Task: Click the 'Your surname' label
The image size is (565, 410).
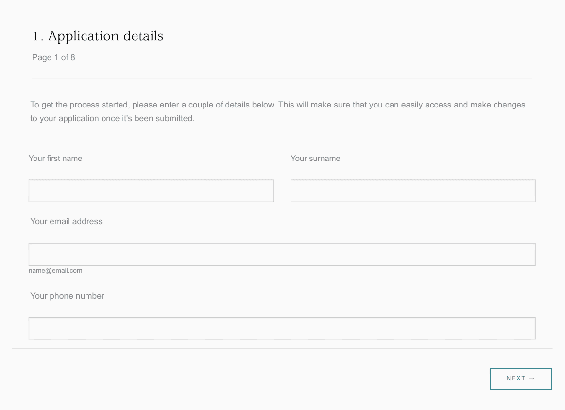Action: click(x=315, y=158)
